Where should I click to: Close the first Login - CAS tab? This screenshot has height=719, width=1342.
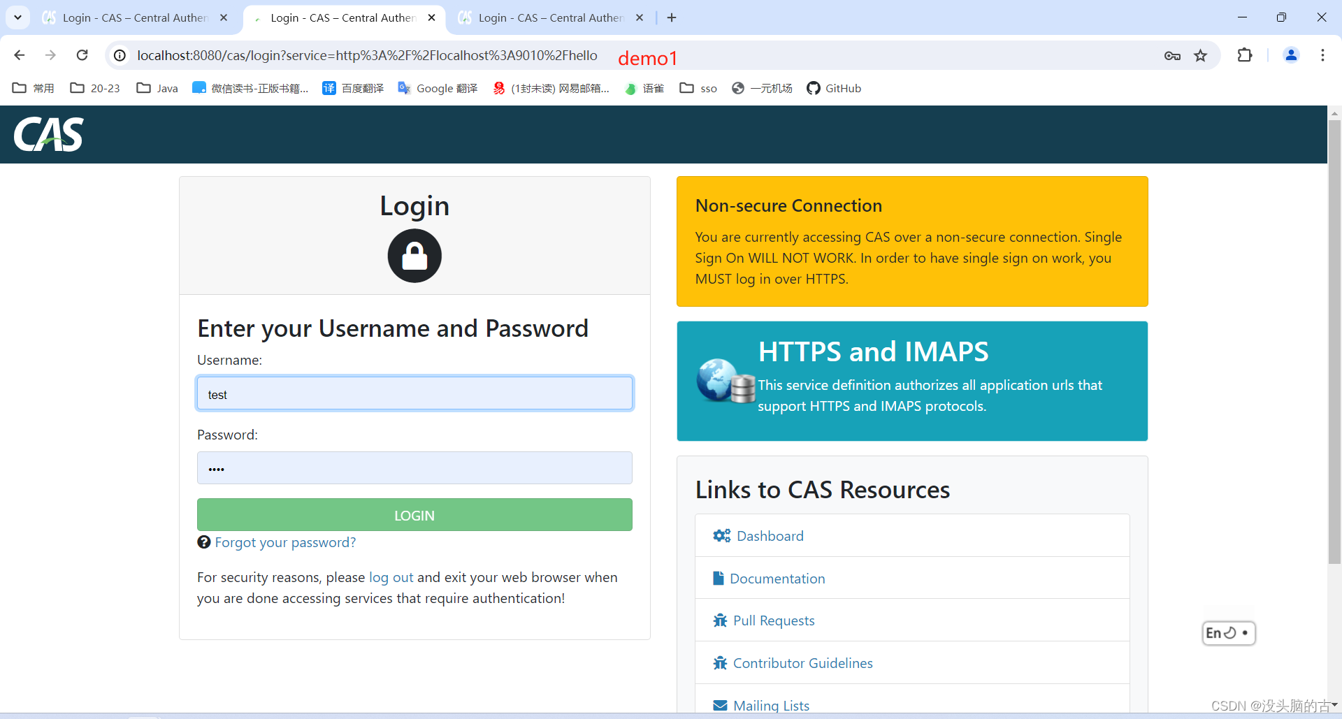click(224, 17)
